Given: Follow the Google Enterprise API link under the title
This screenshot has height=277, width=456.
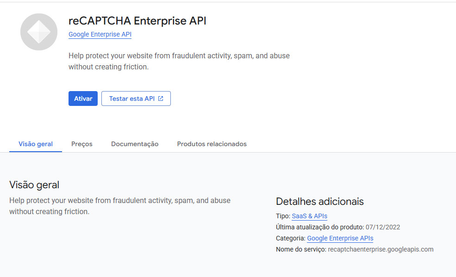Looking at the screenshot, I should (x=100, y=34).
